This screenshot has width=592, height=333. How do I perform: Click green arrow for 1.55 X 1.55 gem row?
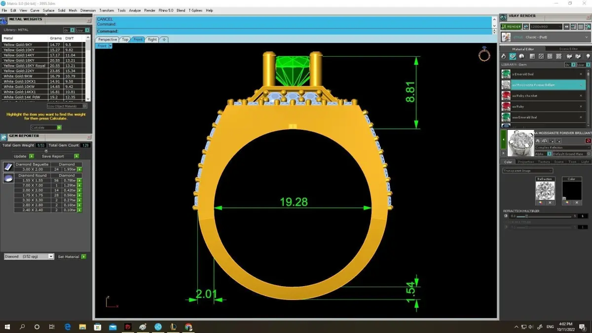click(x=79, y=180)
